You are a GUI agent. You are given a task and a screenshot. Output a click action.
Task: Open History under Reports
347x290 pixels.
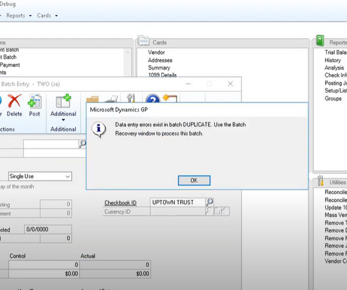[333, 60]
